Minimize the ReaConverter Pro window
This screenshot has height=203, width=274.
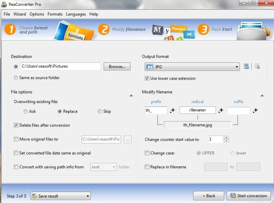pyautogui.click(x=244, y=3)
